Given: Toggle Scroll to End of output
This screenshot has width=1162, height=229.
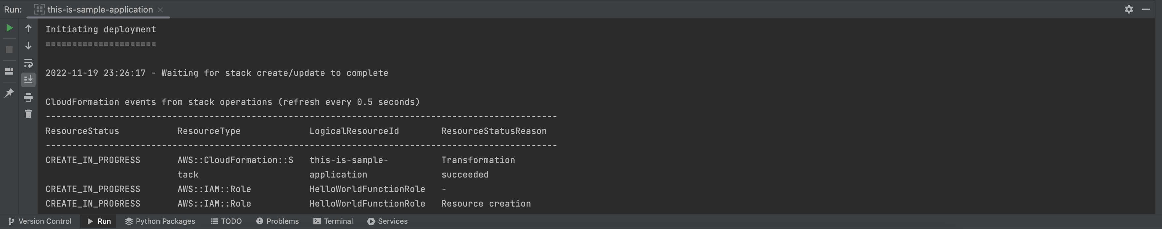Looking at the screenshot, I should pos(28,80).
